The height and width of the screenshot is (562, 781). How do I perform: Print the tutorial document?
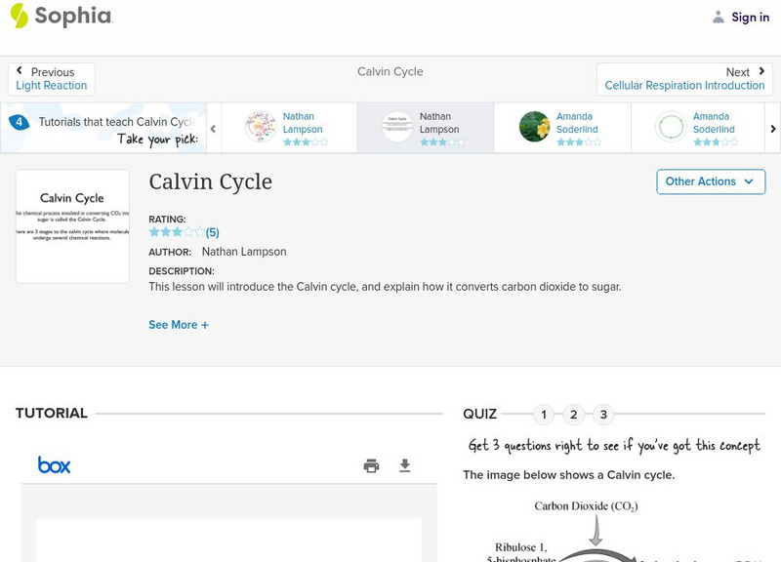coord(371,465)
